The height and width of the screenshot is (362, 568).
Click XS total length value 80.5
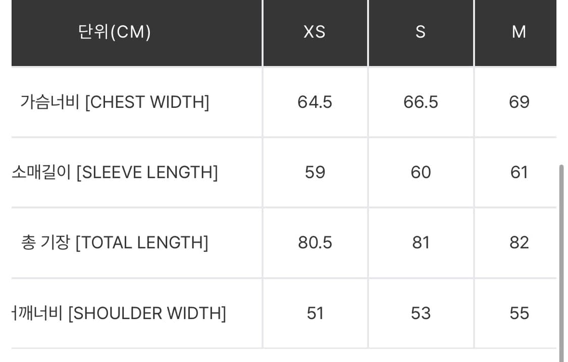315,243
